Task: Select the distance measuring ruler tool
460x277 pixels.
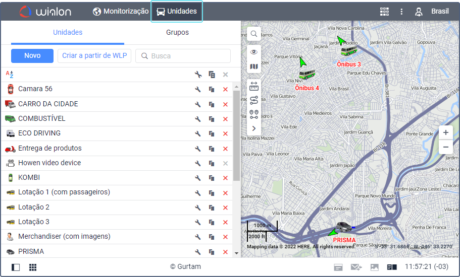Action: point(254,86)
